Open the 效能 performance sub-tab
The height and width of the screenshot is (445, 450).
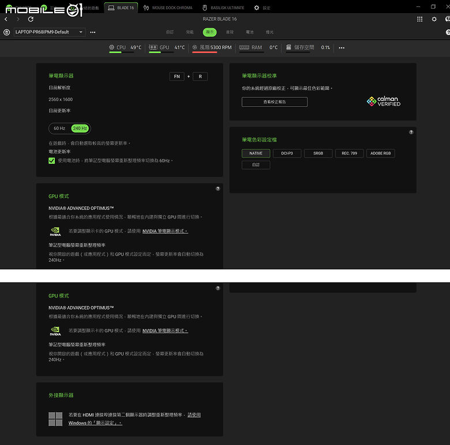click(190, 32)
